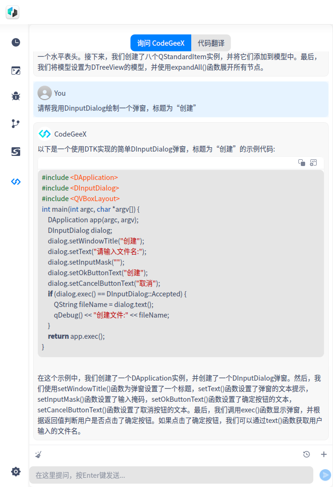Clear the conversation with broom icon
Viewport: 333px width, 487px height.
38,454
